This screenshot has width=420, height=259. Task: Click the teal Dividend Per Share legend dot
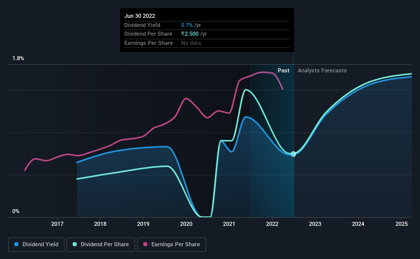pos(75,244)
